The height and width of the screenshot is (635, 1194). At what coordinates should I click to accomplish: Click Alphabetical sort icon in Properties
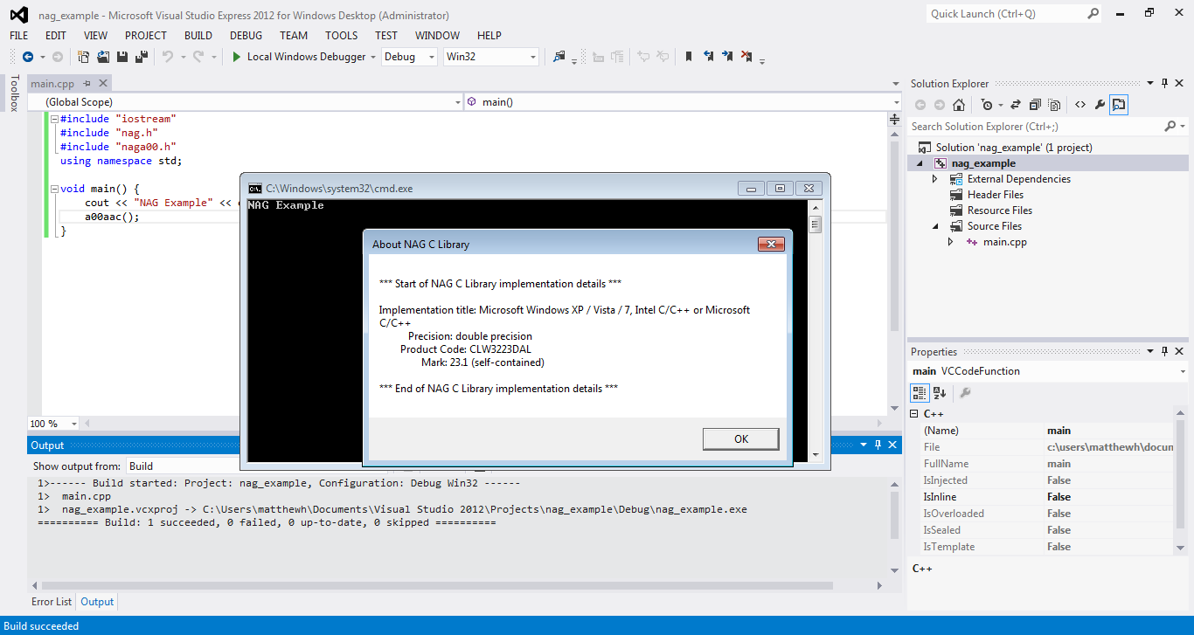click(940, 392)
